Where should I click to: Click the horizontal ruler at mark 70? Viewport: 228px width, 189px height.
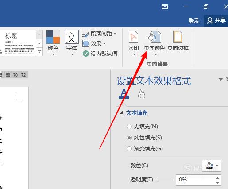coord(15,75)
